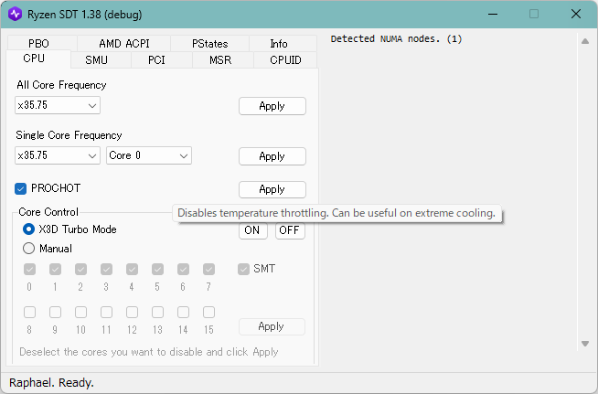Toggle the core 0 checkbox
This screenshot has width=598, height=394.
(30, 270)
